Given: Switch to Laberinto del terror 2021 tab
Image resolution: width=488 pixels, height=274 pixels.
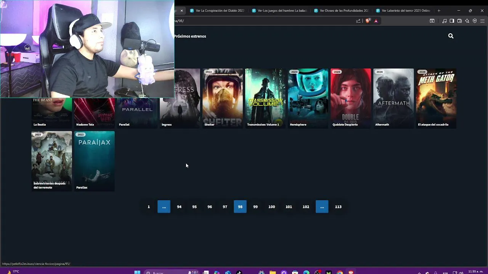Looking at the screenshot, I should click(404, 11).
